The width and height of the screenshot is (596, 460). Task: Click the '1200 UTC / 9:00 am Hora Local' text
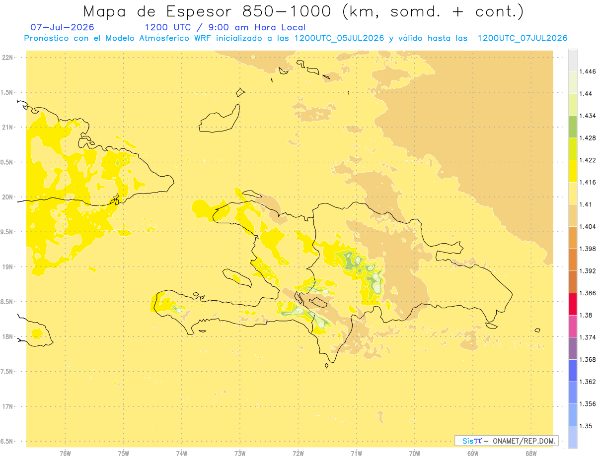tap(225, 28)
